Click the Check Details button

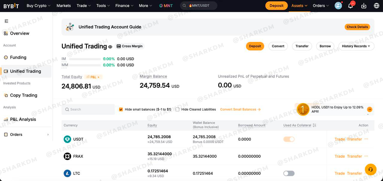coord(357,27)
